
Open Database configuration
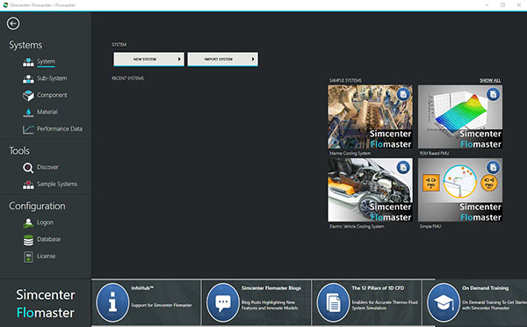48,239
